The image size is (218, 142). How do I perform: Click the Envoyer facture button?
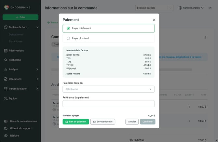click(102, 122)
